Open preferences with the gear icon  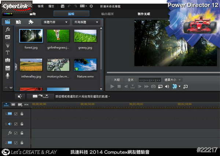click(91, 6)
